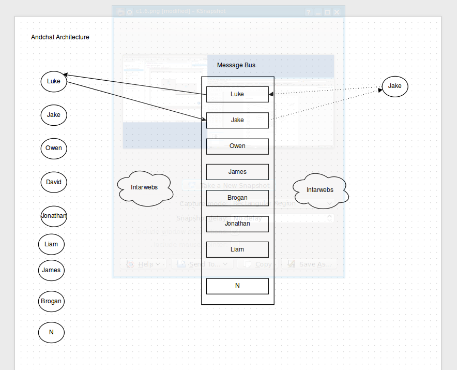Select the Owen ellipse node
This screenshot has width=457, height=370.
(x=54, y=148)
